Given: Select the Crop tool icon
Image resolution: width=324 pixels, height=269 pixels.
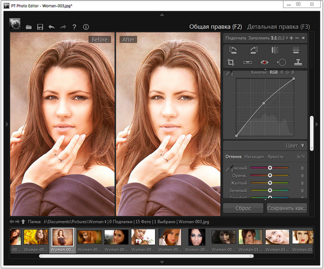Looking at the screenshot, I should click(x=232, y=63).
